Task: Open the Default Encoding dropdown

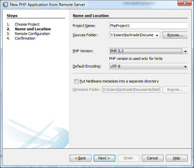Action: [x=185, y=67]
